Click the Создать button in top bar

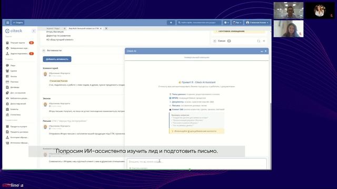(18, 23)
